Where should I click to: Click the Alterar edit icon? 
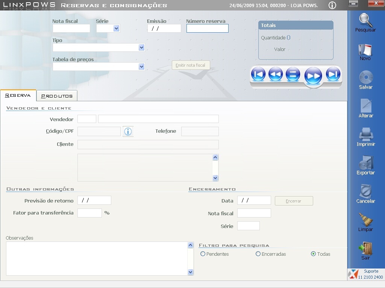(366, 106)
